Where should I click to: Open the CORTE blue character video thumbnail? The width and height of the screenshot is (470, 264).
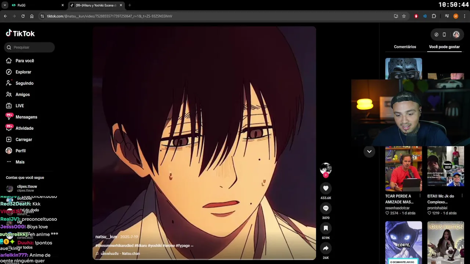point(404,242)
